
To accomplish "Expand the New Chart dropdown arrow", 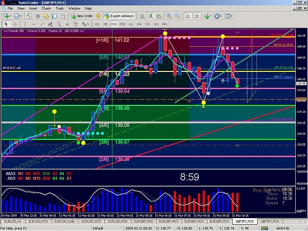I will [x=10, y=16].
